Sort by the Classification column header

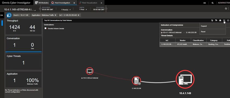click(x=199, y=40)
